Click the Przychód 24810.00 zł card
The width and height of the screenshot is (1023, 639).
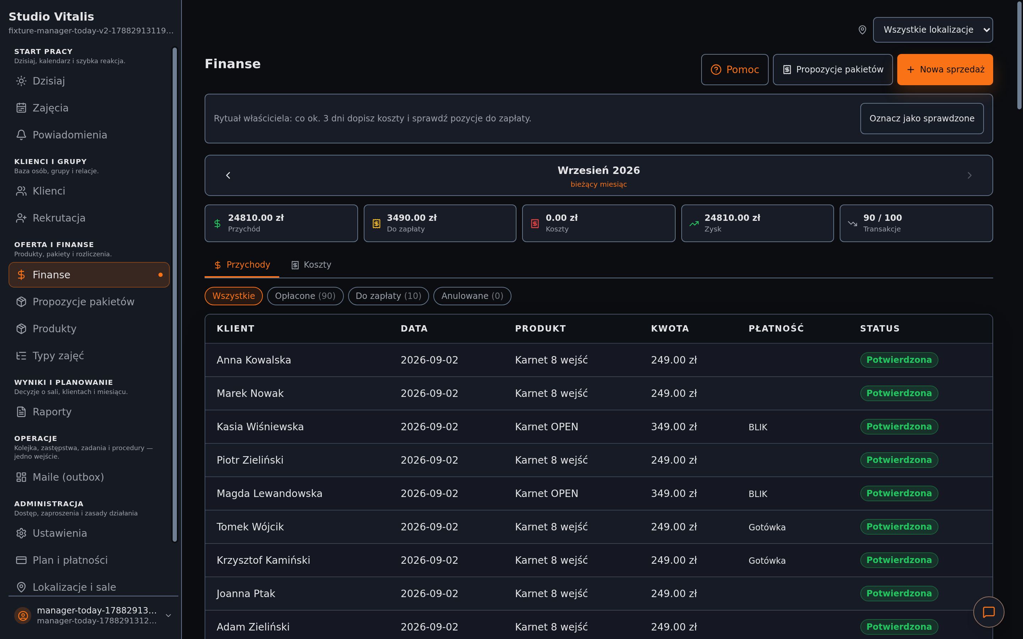(281, 223)
